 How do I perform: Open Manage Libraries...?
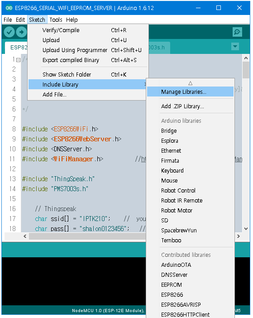pos(190,92)
